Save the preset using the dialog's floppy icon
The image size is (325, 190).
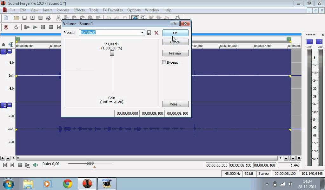149,33
